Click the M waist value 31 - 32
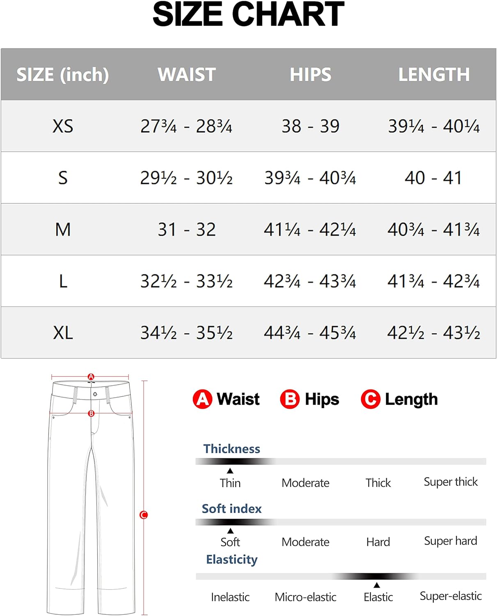 click(x=187, y=230)
